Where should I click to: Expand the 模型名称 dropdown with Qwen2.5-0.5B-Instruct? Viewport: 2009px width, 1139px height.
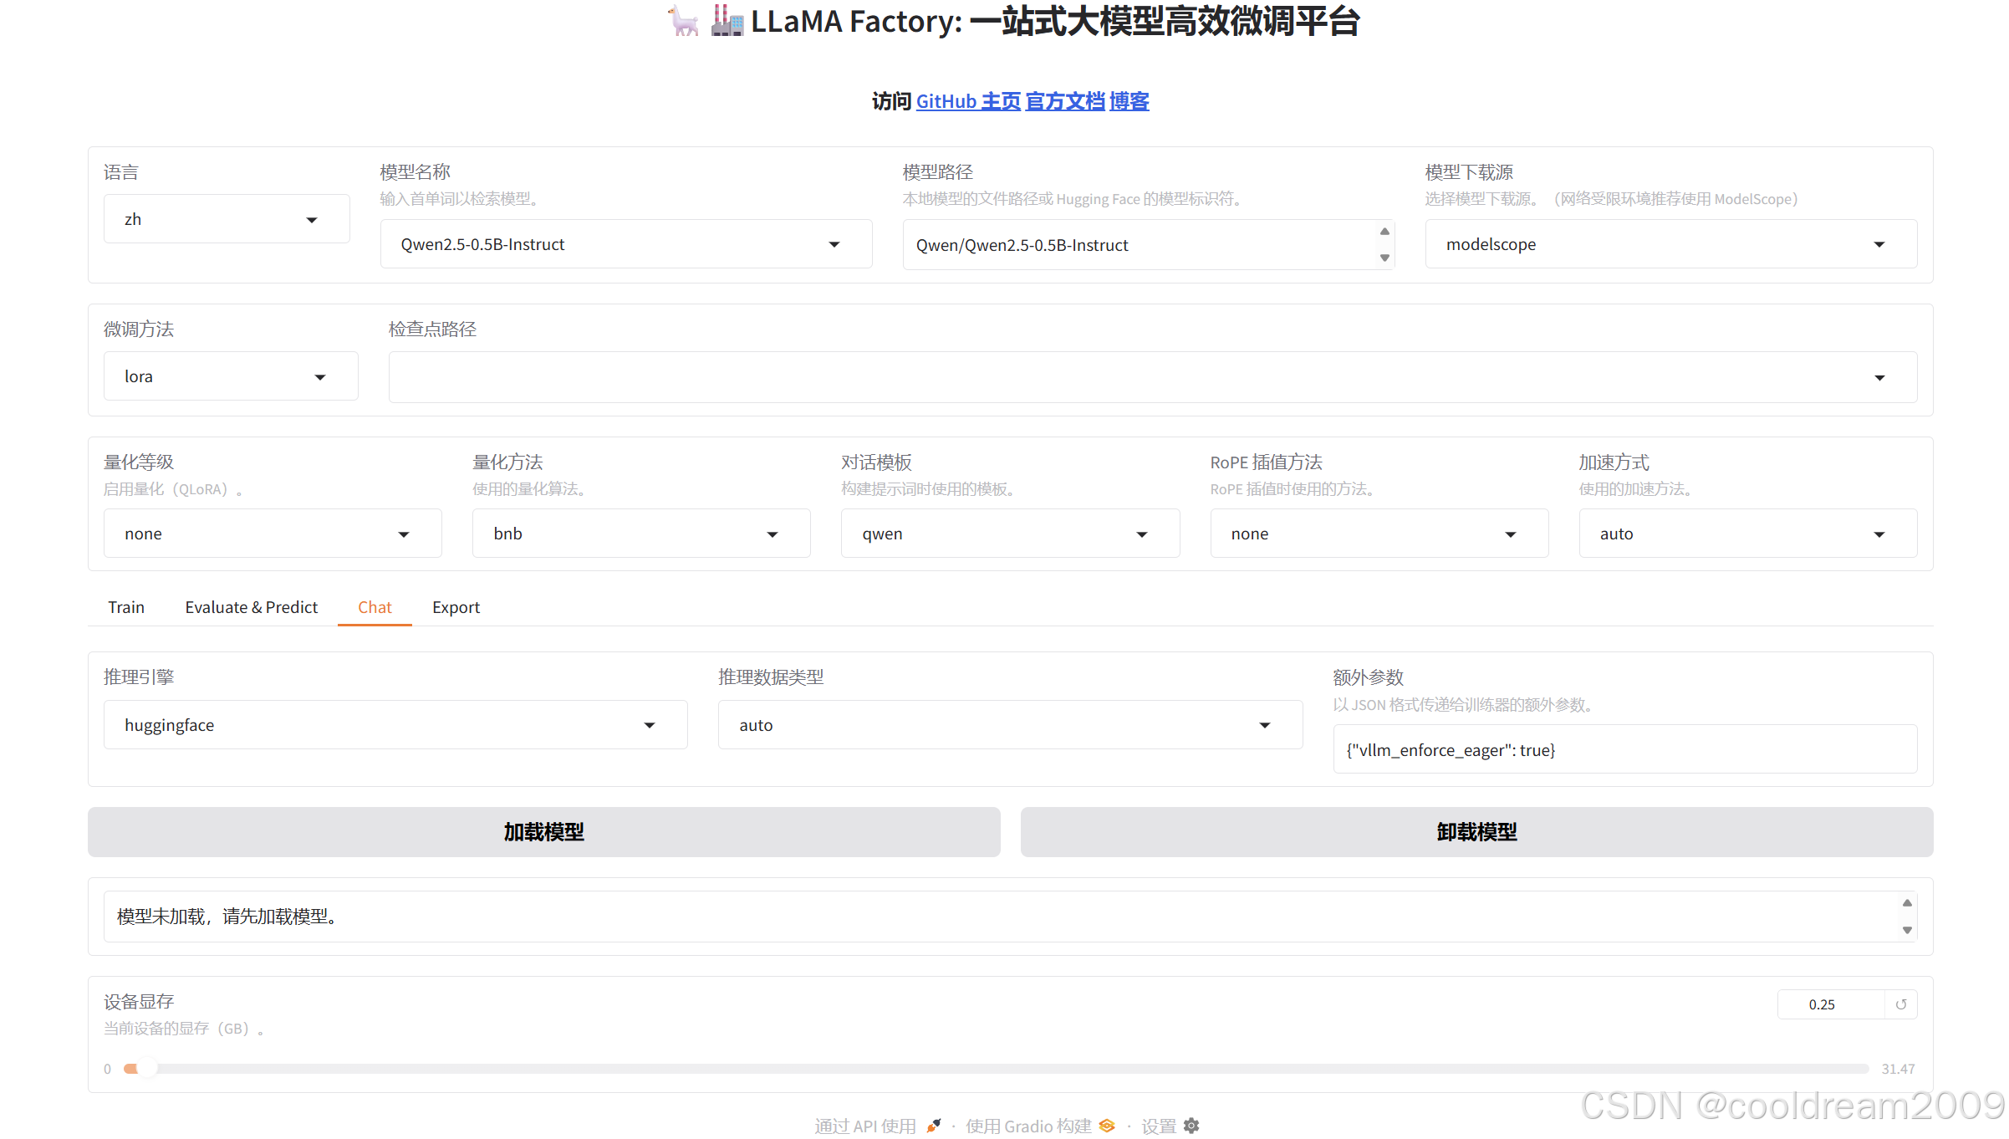[626, 244]
